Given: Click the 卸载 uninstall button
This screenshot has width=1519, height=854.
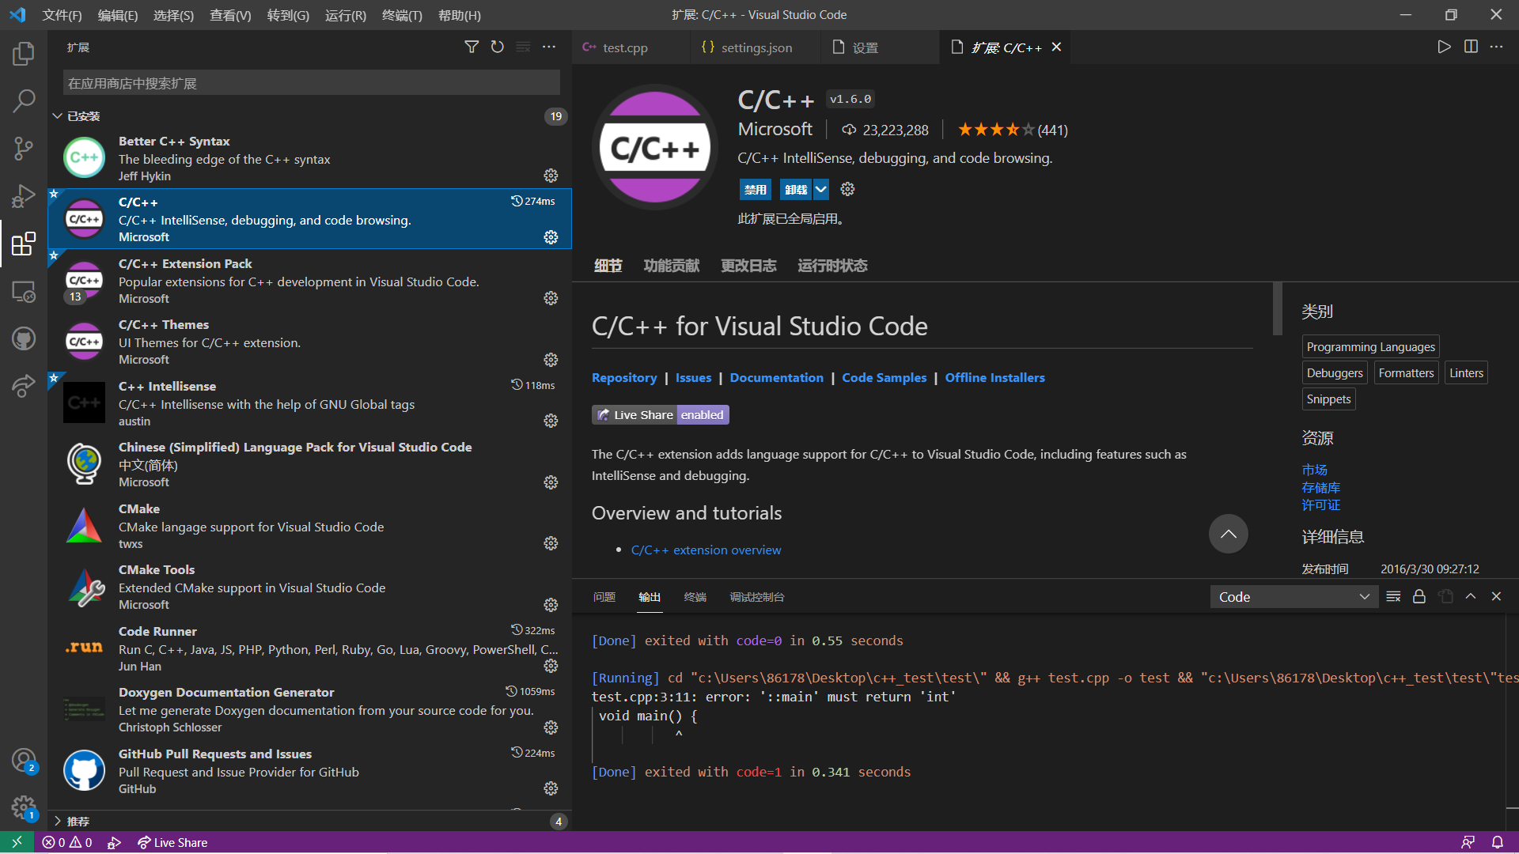Looking at the screenshot, I should (x=796, y=189).
